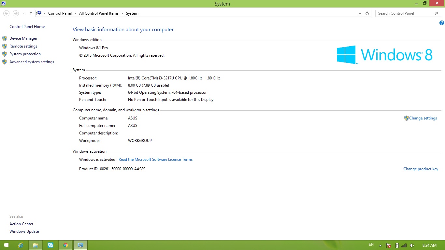445x250 pixels.
Task: Click the Back arrow in the navigation bar
Action: pyautogui.click(x=7, y=13)
